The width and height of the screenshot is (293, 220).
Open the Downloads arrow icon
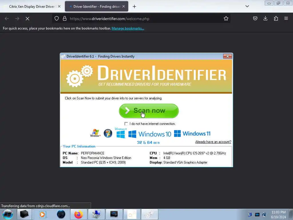265,18
